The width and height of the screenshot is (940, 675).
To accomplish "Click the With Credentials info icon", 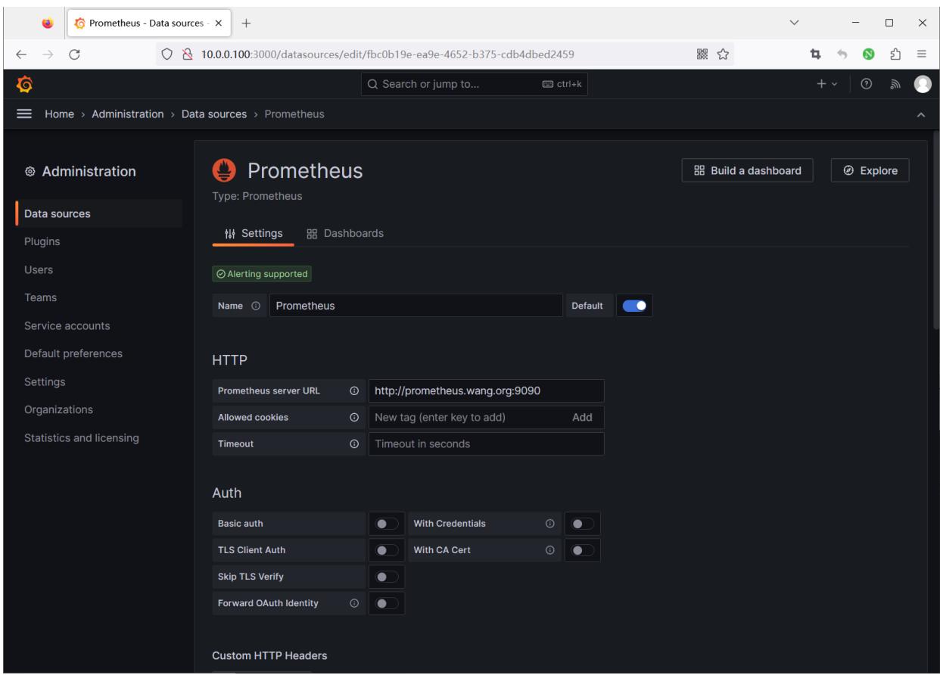I will click(550, 523).
